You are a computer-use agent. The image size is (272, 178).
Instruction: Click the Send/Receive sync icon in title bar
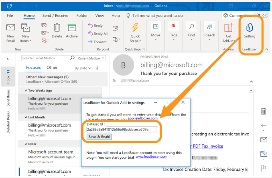pos(9,6)
